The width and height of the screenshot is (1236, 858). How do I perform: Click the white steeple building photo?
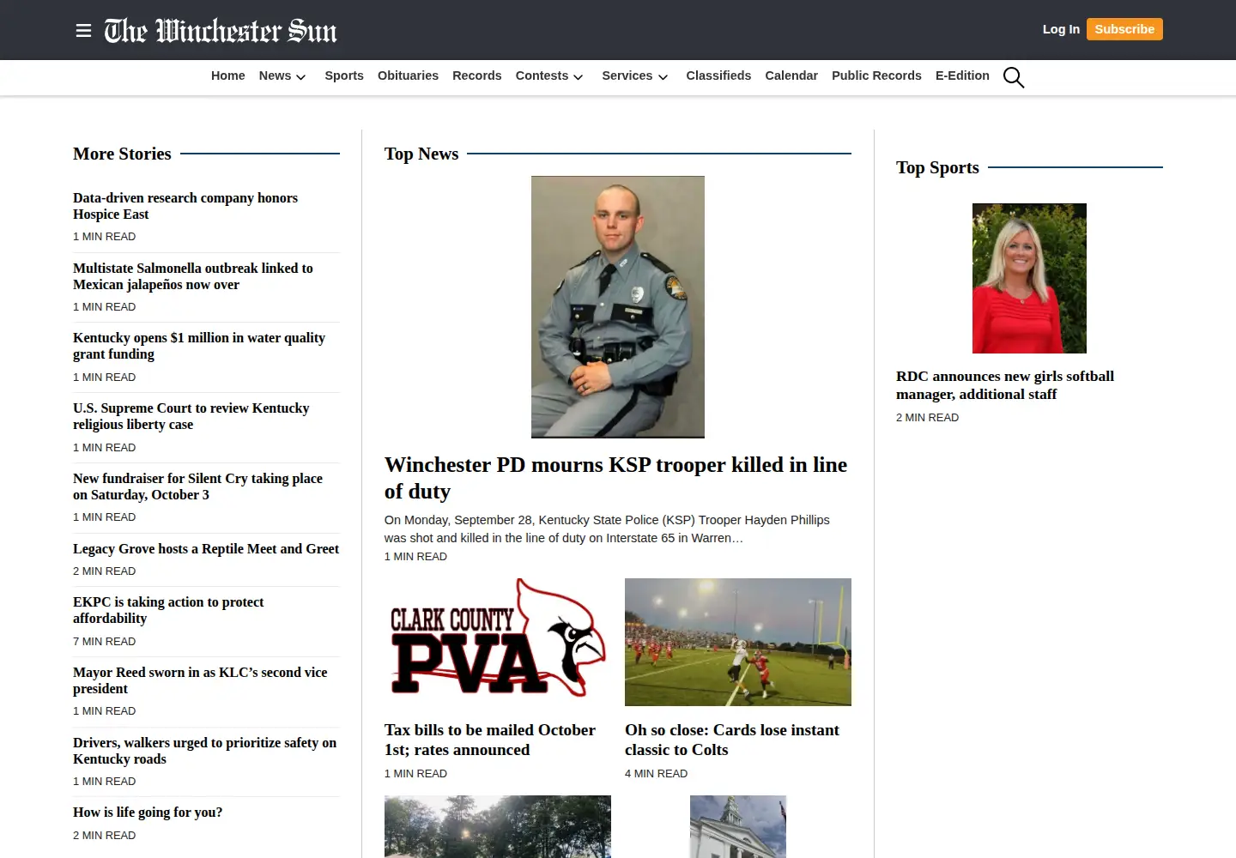738,826
